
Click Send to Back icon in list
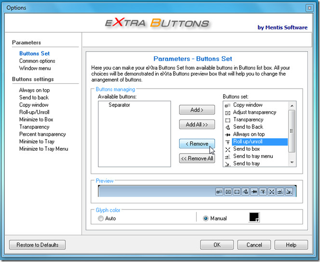tap(227, 128)
